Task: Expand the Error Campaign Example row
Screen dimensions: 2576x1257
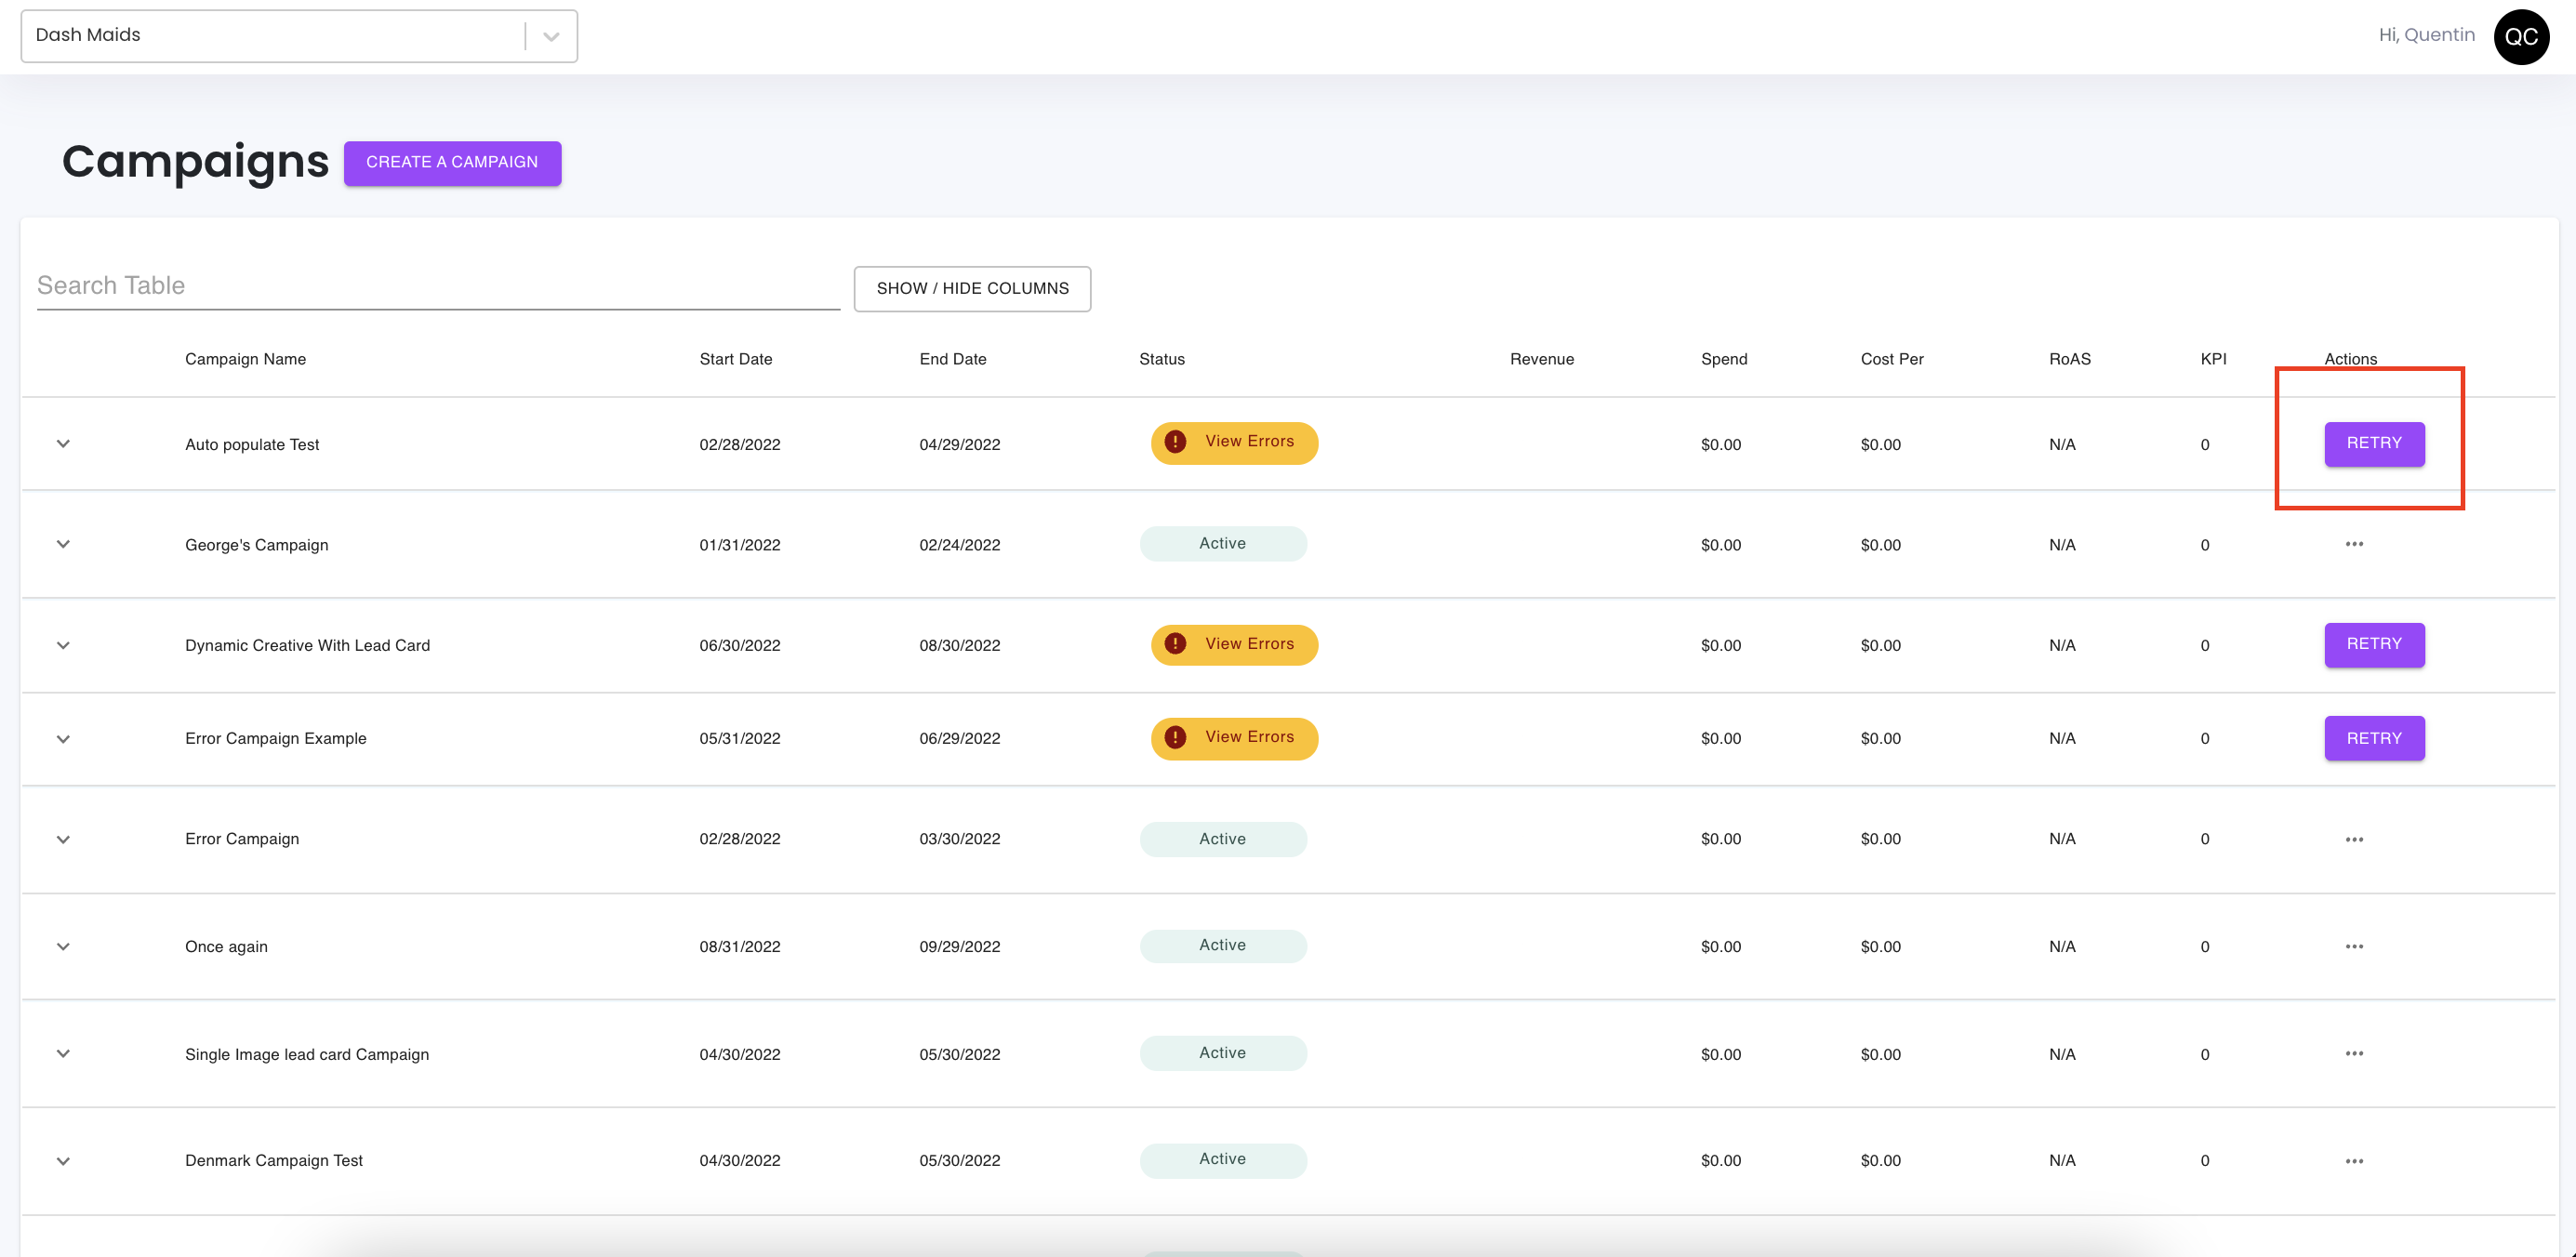Action: (x=63, y=739)
